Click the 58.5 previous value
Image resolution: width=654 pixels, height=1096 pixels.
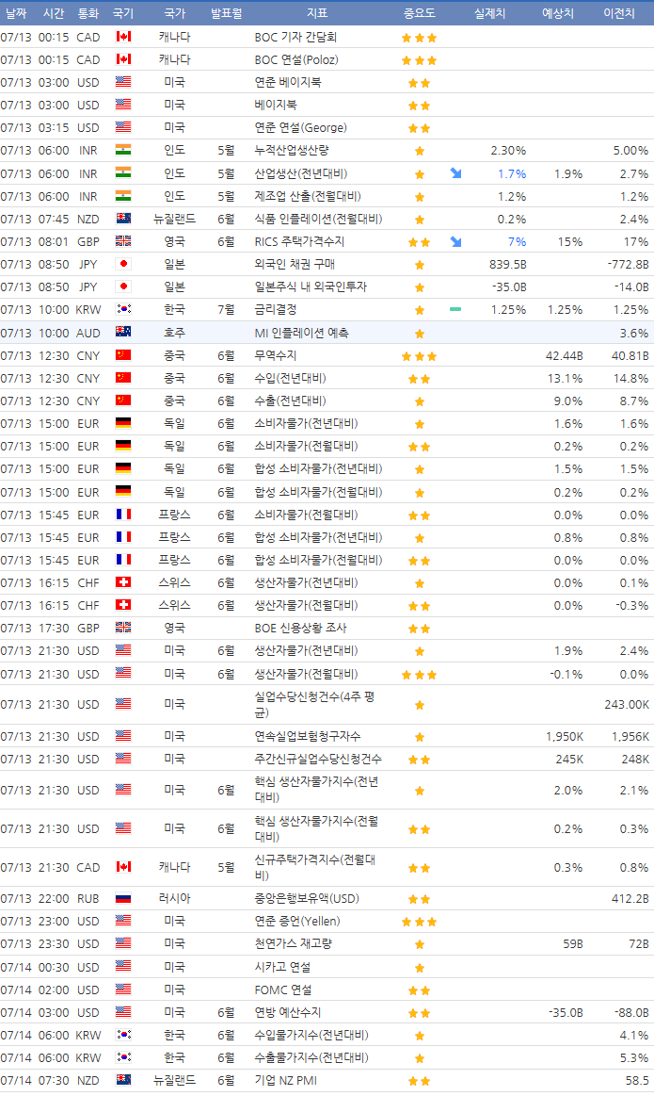(x=637, y=1080)
